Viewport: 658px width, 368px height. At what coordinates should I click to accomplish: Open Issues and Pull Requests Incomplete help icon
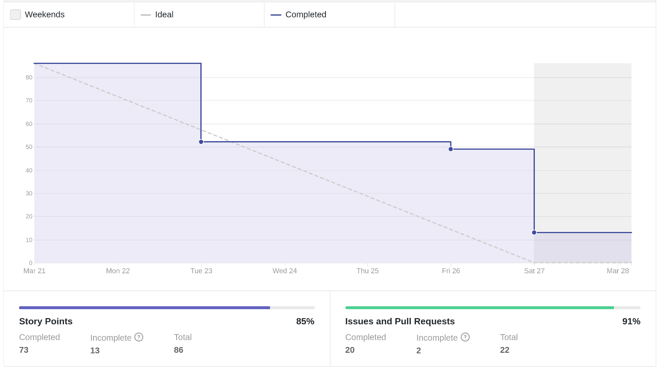(465, 337)
